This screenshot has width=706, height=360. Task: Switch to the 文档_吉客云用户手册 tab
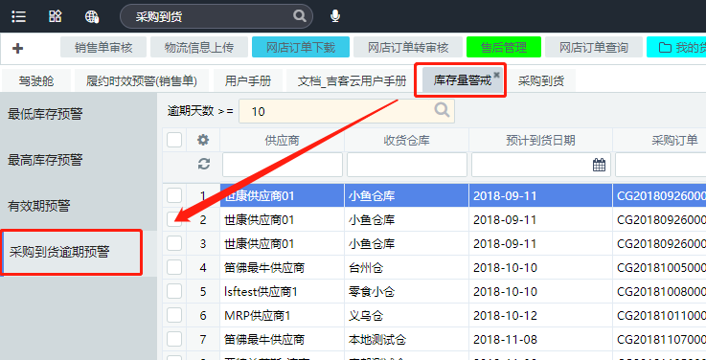[353, 81]
